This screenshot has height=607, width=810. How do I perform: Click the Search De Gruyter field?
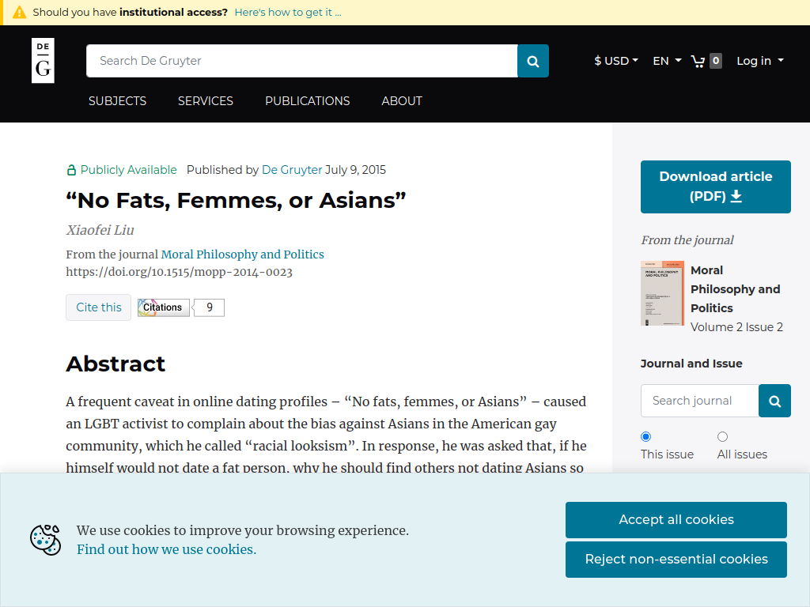[301, 61]
